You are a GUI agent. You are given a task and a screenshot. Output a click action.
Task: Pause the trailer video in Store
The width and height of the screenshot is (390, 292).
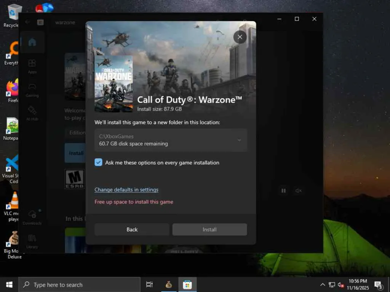[x=283, y=191]
